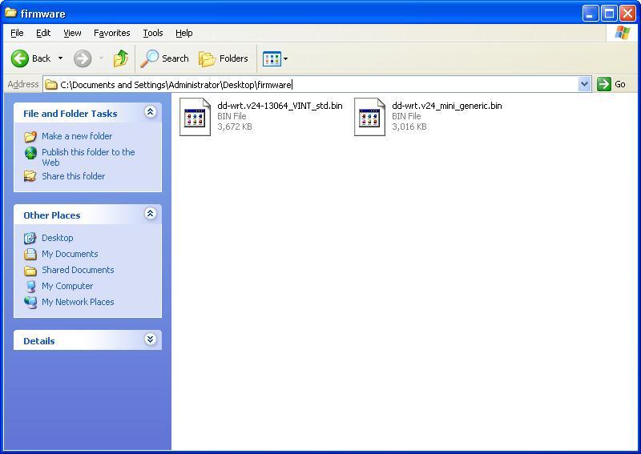Click the Publish to Web globe icon
The image size is (641, 454).
click(x=30, y=153)
